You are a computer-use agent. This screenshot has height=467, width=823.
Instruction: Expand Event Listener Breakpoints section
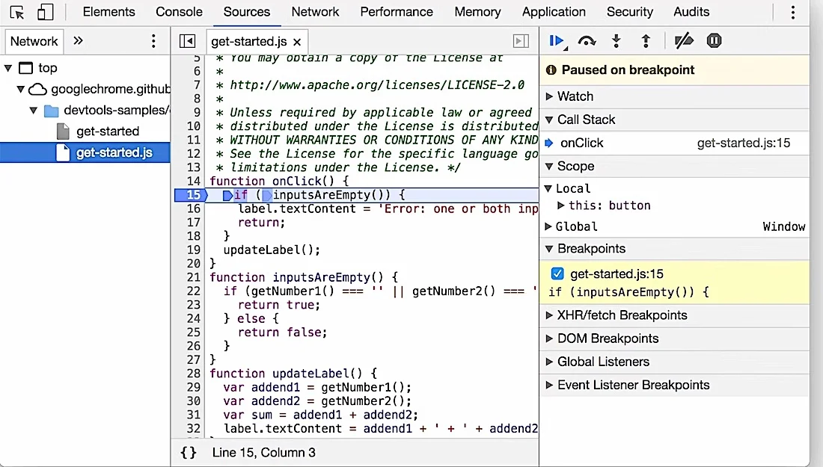549,385
